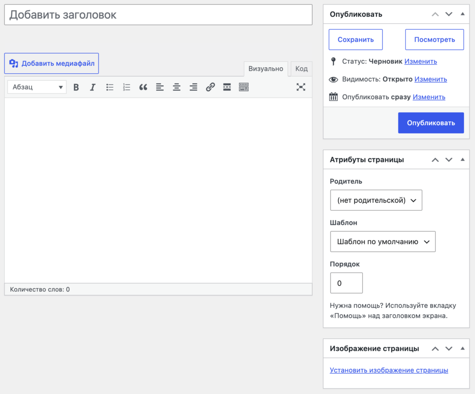Image resolution: width=475 pixels, height=394 pixels.
Task: Click the Сохранить draft button
Action: pos(356,40)
